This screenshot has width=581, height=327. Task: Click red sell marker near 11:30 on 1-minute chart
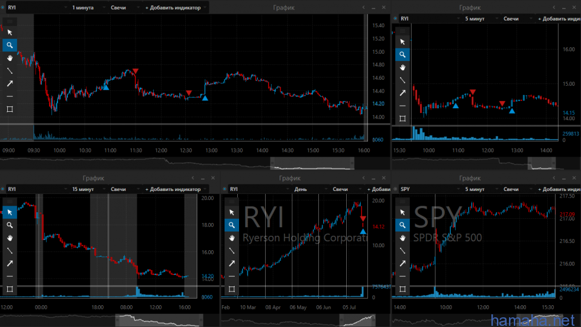(x=136, y=71)
